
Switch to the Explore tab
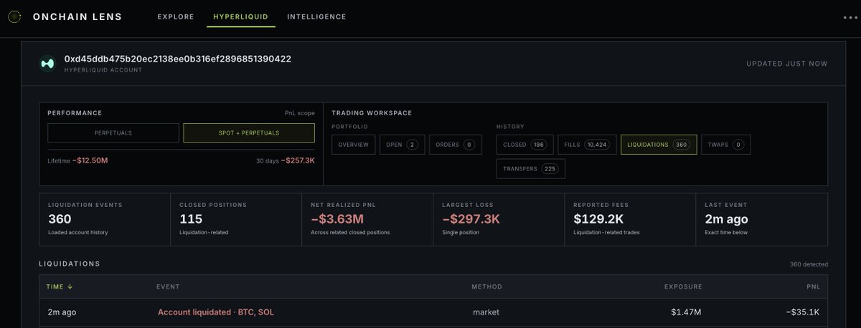[176, 16]
